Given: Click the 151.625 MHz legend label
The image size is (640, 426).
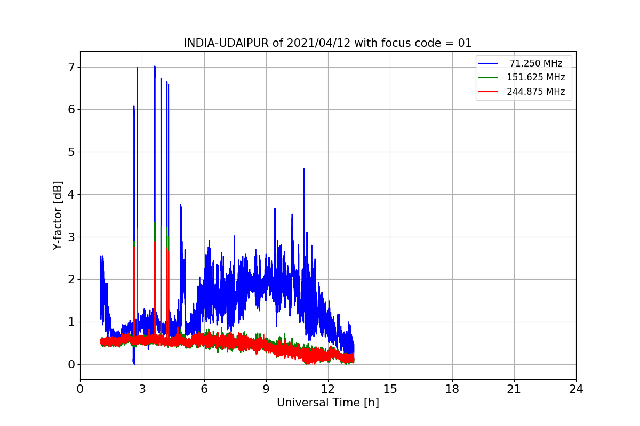Looking at the screenshot, I should click(536, 77).
